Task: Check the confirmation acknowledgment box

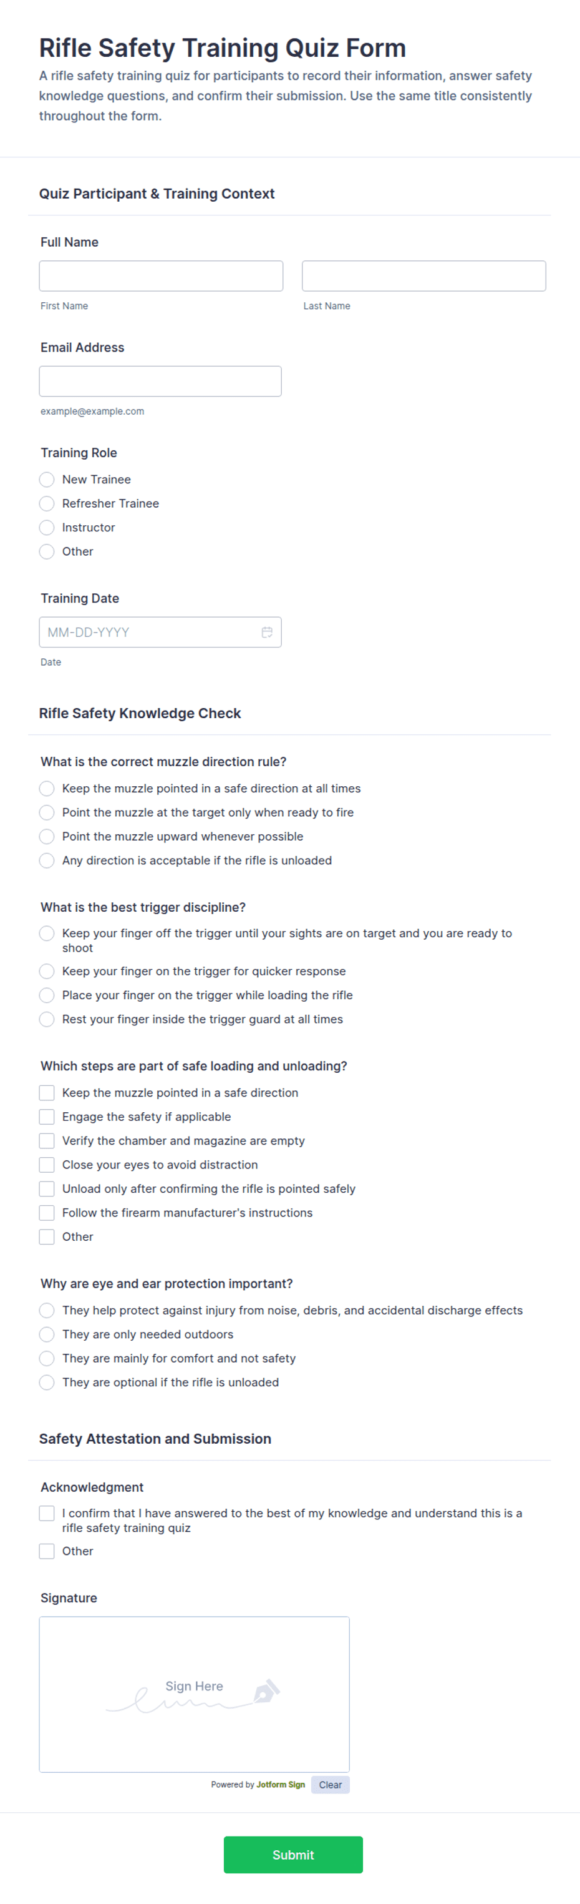Action: [x=47, y=1513]
